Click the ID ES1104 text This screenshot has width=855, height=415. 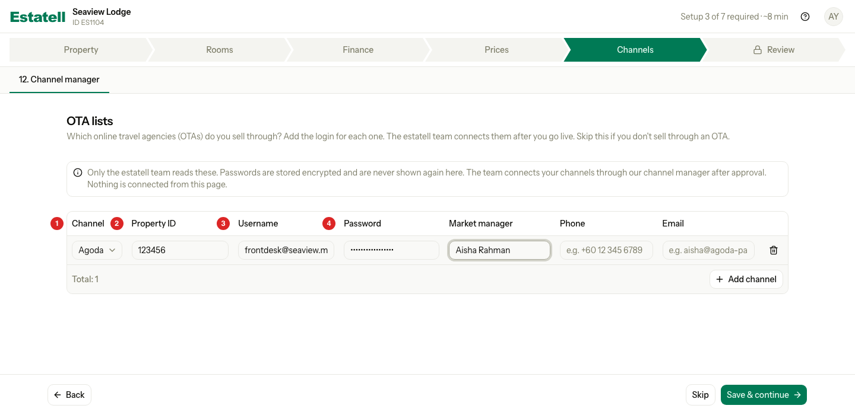88,23
